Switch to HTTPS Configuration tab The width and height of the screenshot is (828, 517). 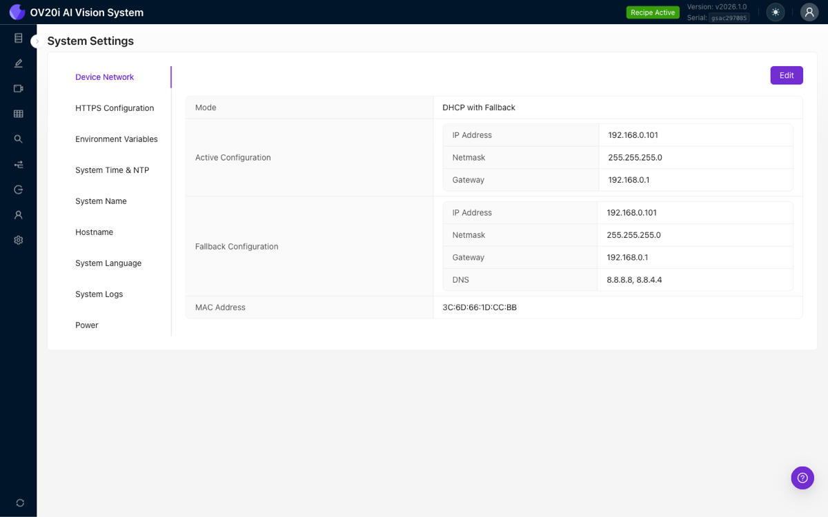click(x=115, y=108)
